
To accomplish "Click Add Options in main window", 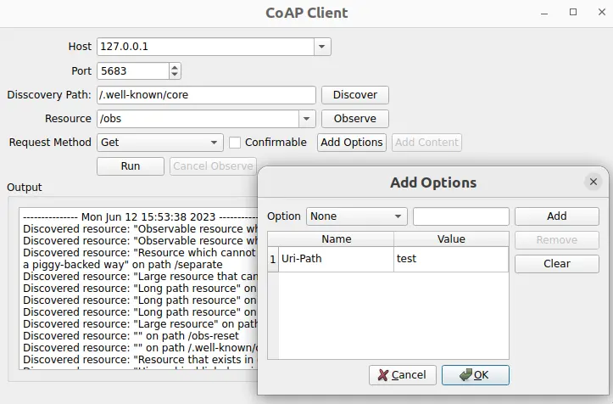I will [351, 143].
